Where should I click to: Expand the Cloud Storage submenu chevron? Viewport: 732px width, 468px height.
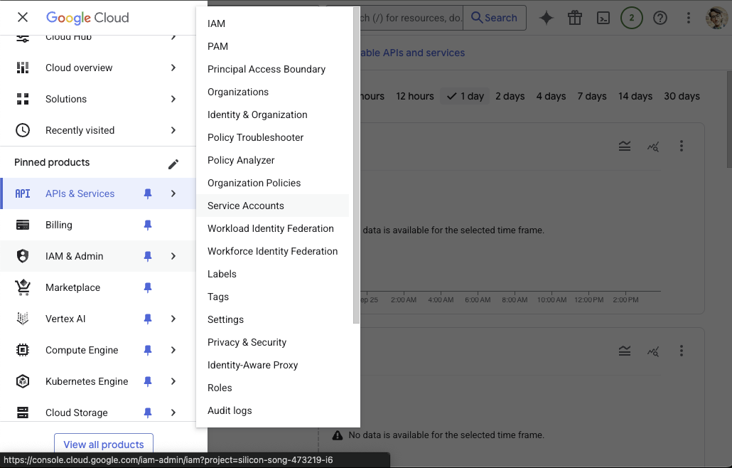point(173,413)
